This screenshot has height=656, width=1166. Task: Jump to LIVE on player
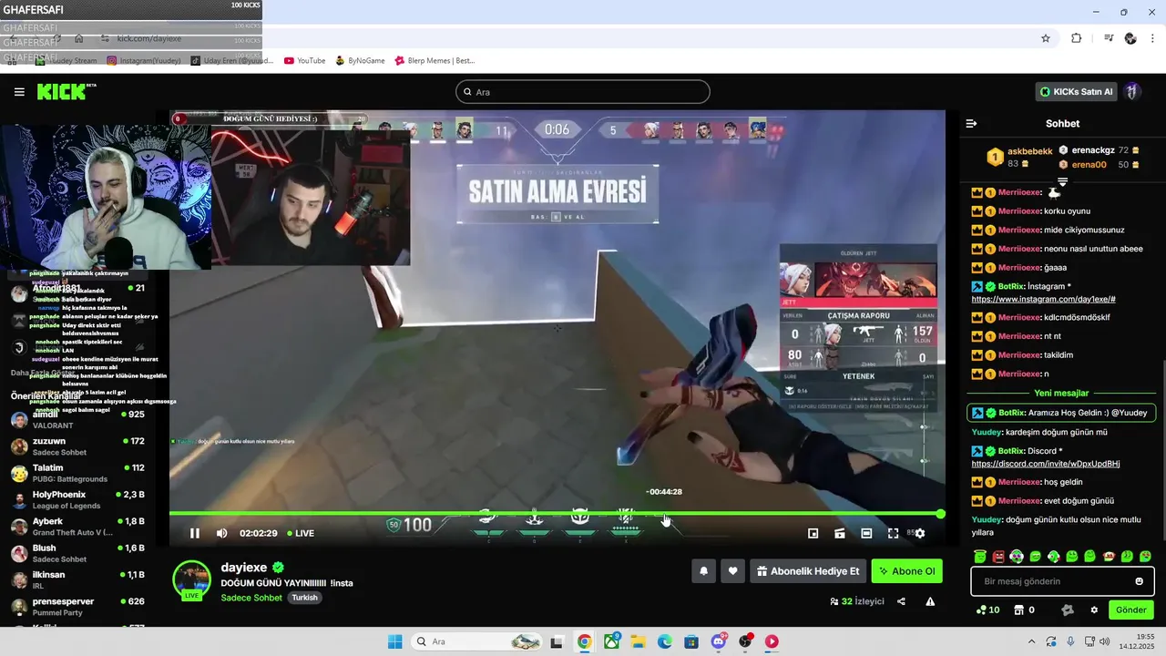(301, 533)
